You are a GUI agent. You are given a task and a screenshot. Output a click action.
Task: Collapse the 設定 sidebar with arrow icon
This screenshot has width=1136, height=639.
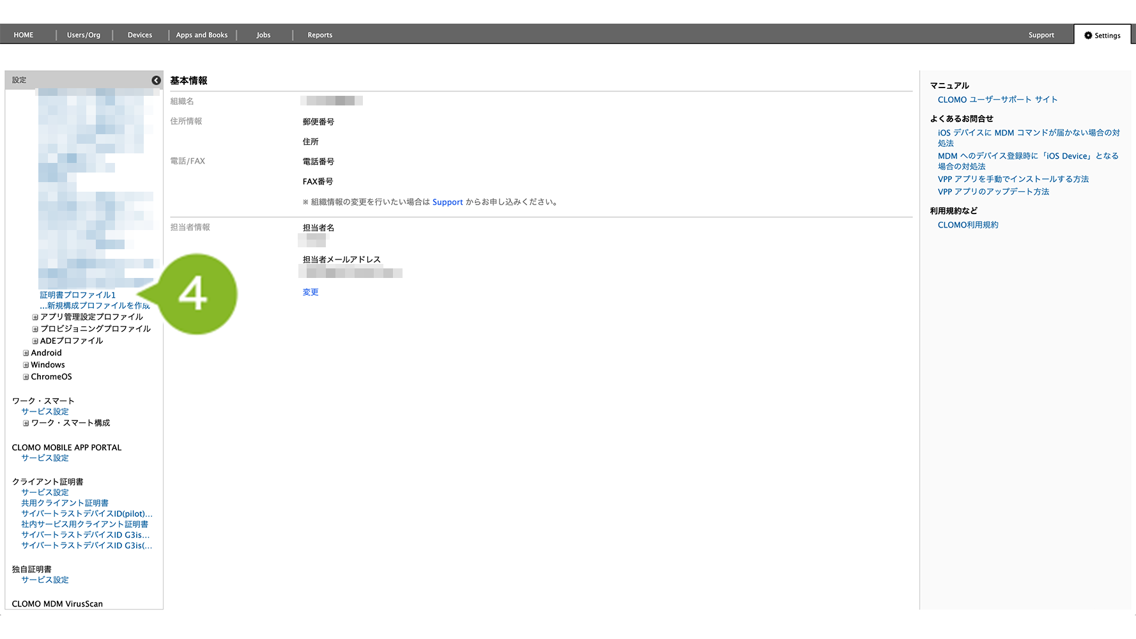[x=156, y=80]
